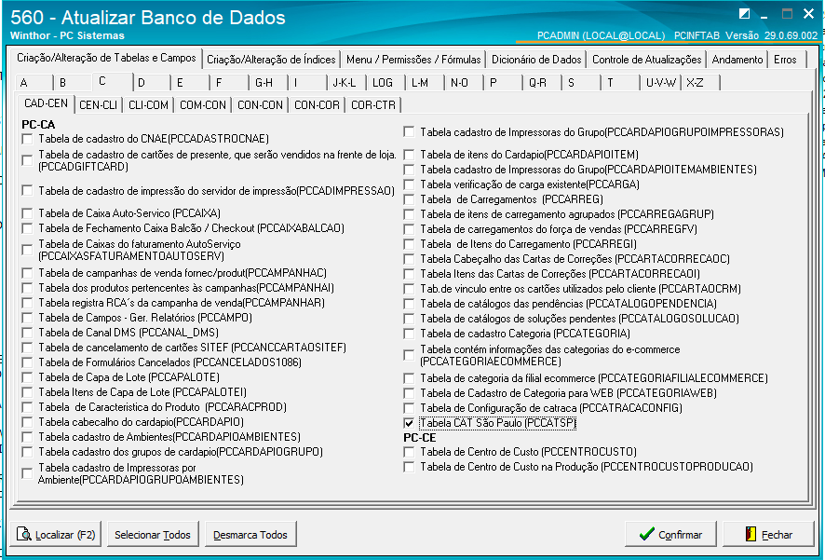Enable the PCCADIMPRESSAO table checkbox
Viewport: 825px width, 560px height.
click(27, 190)
